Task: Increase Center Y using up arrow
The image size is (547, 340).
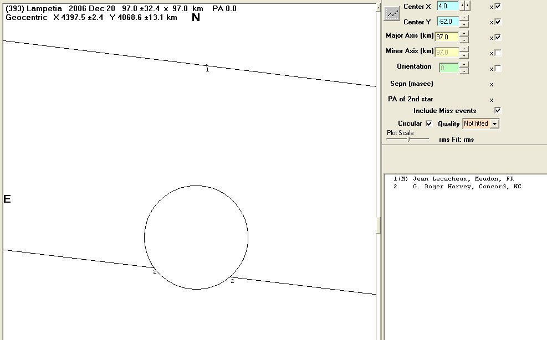Action: click(464, 19)
